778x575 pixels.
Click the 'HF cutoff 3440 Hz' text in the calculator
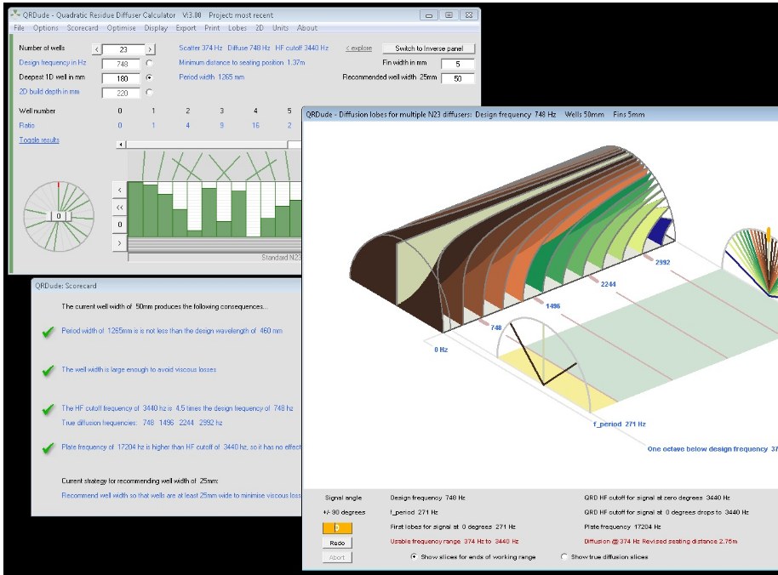click(301, 48)
